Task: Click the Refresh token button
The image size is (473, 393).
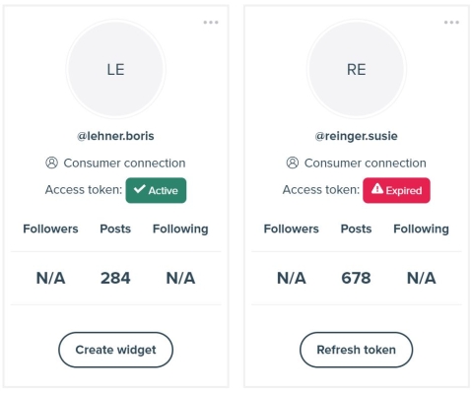Action: click(x=356, y=350)
